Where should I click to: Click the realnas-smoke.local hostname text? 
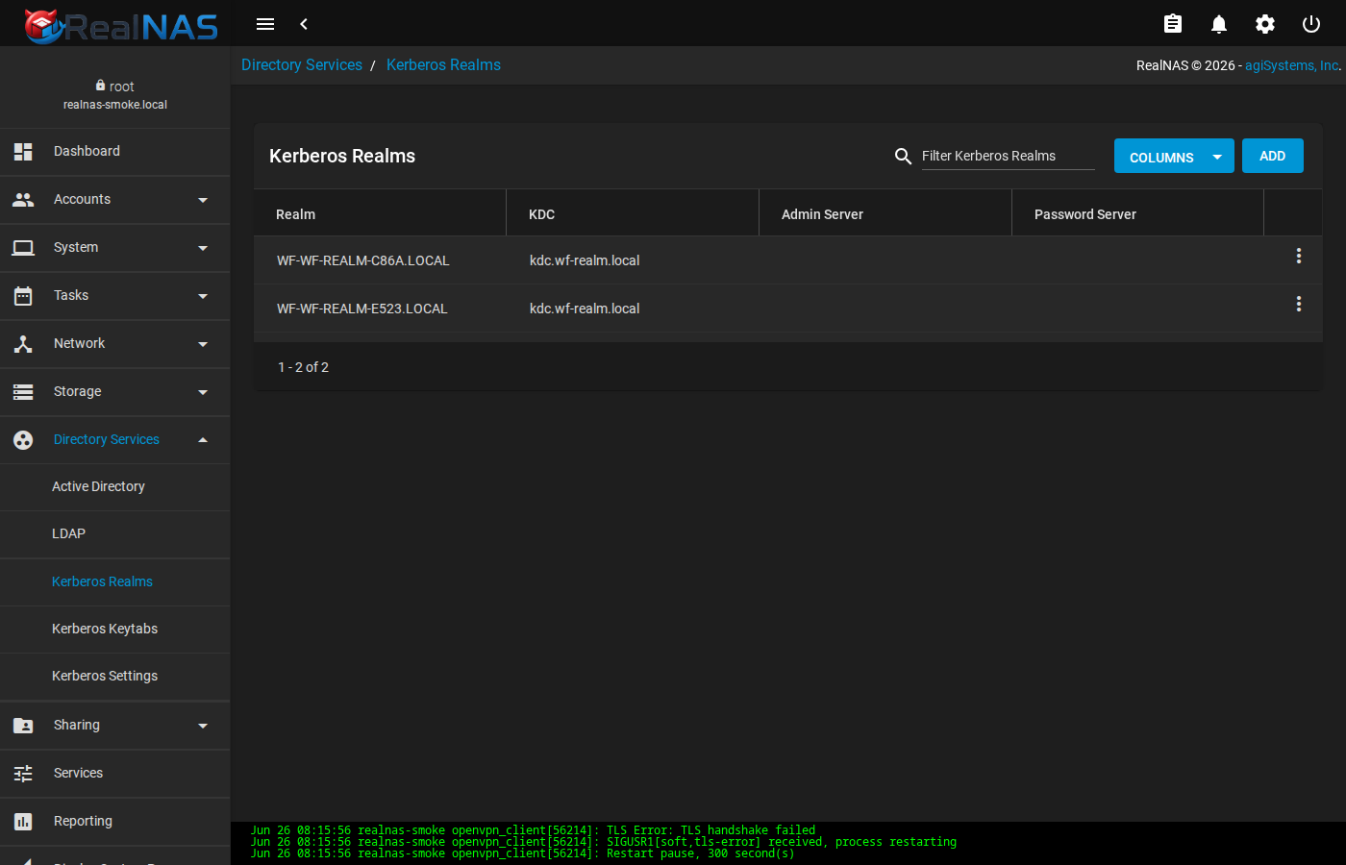(x=115, y=105)
